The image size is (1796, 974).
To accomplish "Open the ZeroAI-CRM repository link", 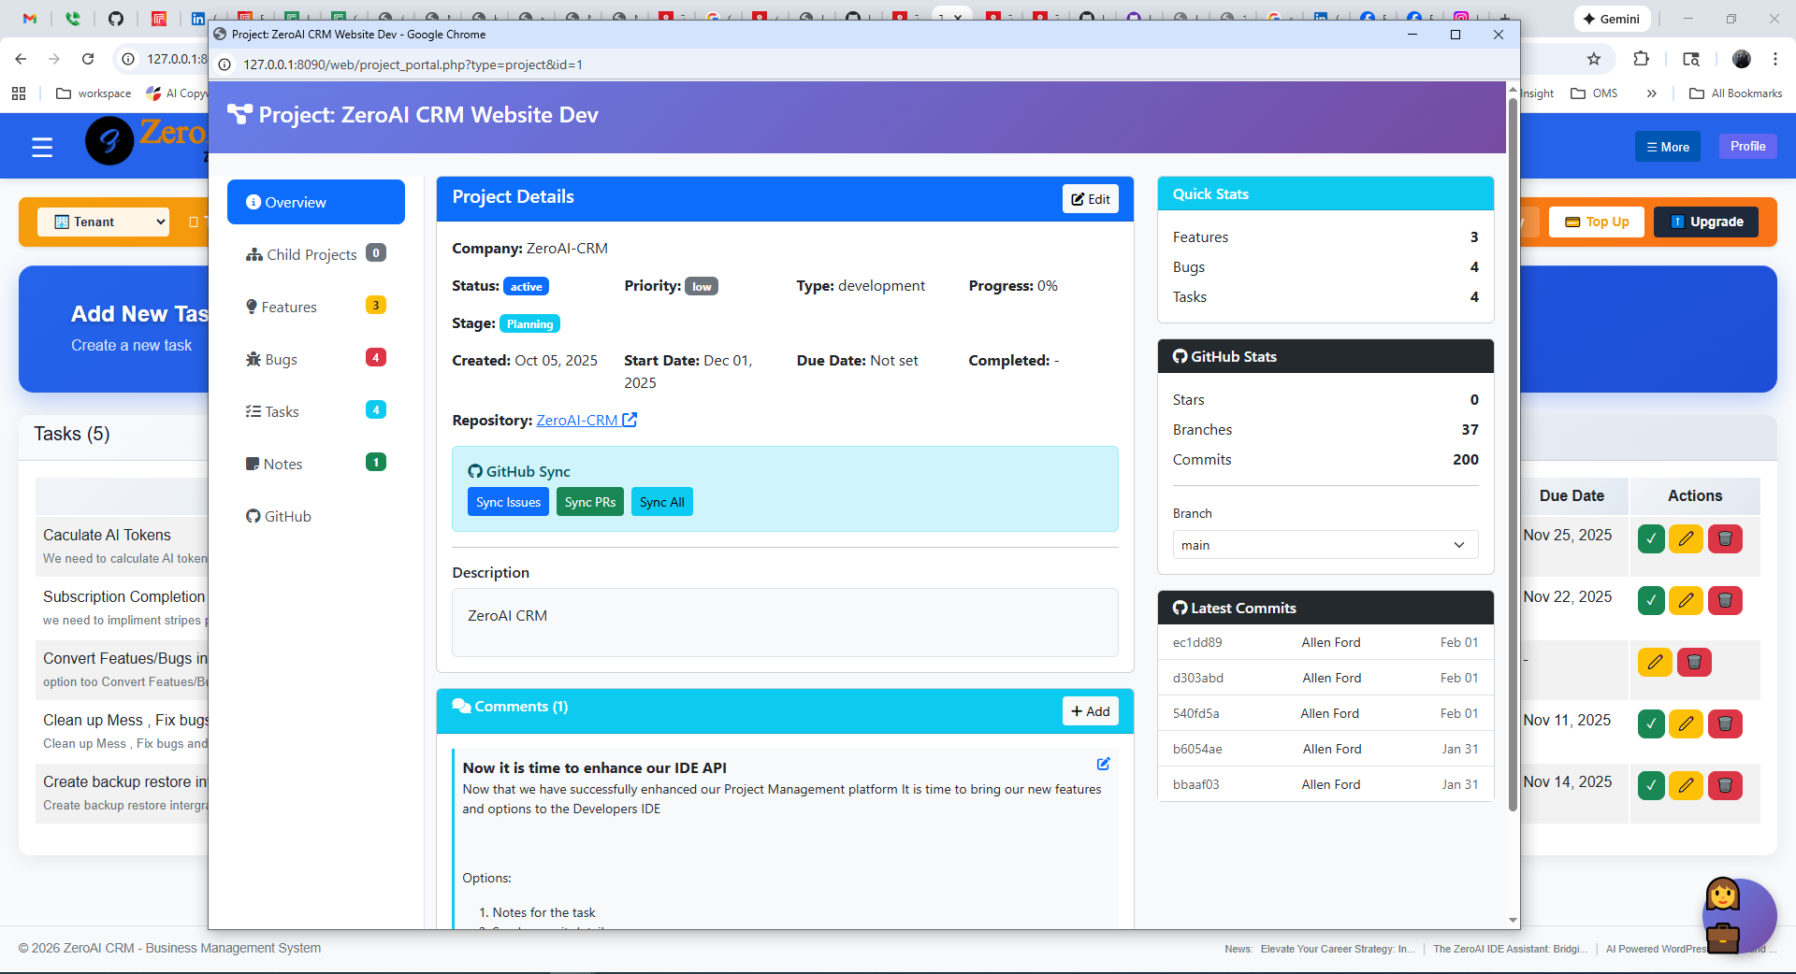I will coord(576,421).
